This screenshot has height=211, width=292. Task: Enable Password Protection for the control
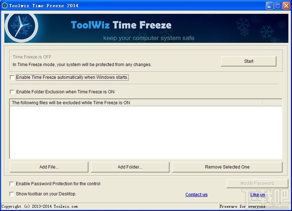pos(12,184)
